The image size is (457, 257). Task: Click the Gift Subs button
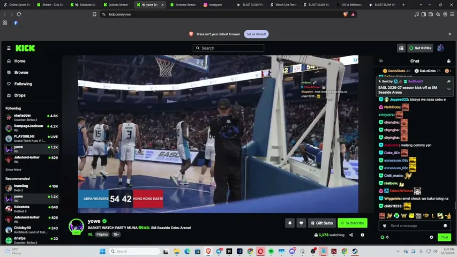[x=322, y=223]
